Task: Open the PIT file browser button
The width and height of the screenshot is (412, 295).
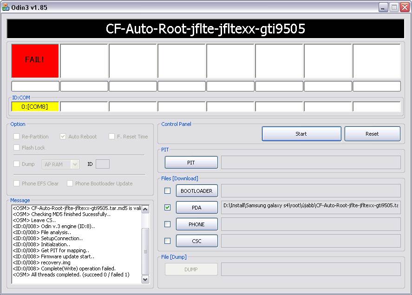Action: (191, 163)
